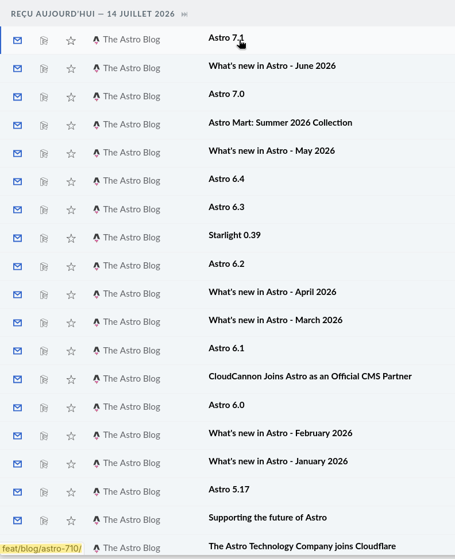The width and height of the screenshot is (455, 559).
Task: Open labels icon on the Starlight 0.39 row
Action: click(x=44, y=238)
